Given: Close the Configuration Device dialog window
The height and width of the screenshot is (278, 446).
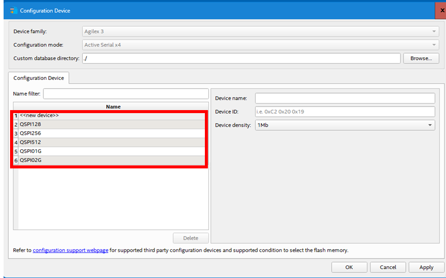Looking at the screenshot, I should (x=441, y=11).
